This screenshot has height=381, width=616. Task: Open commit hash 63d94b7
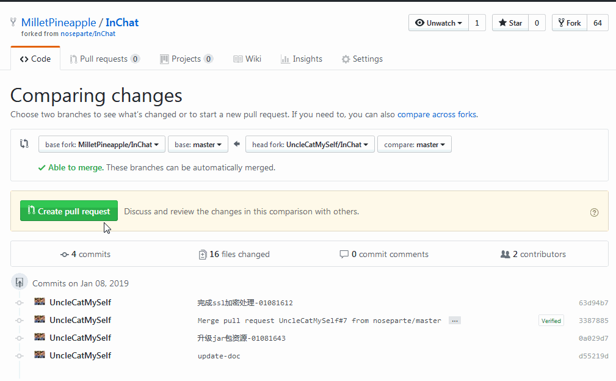pos(593,303)
